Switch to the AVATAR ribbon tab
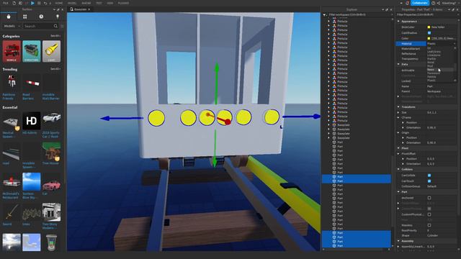461x259 pixels. [86, 3]
